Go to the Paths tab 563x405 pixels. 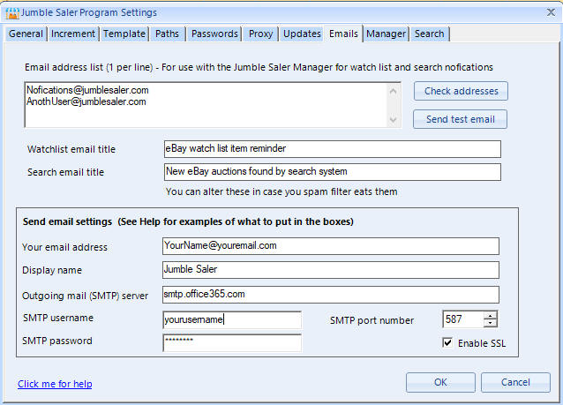(167, 34)
